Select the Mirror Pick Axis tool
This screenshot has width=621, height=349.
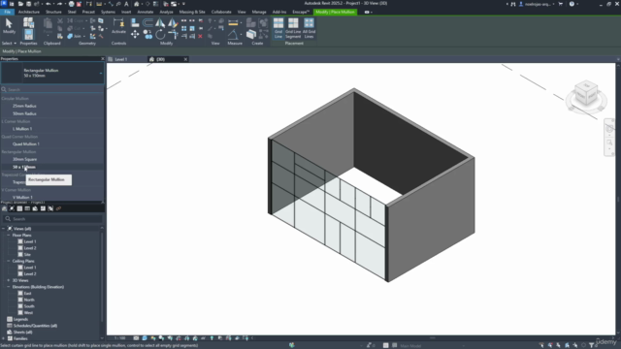[160, 22]
